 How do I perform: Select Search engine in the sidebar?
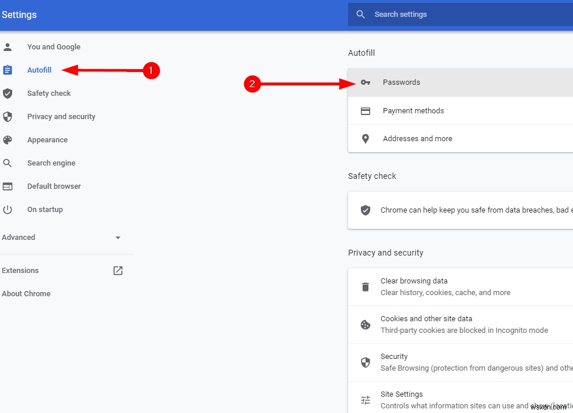tap(51, 163)
